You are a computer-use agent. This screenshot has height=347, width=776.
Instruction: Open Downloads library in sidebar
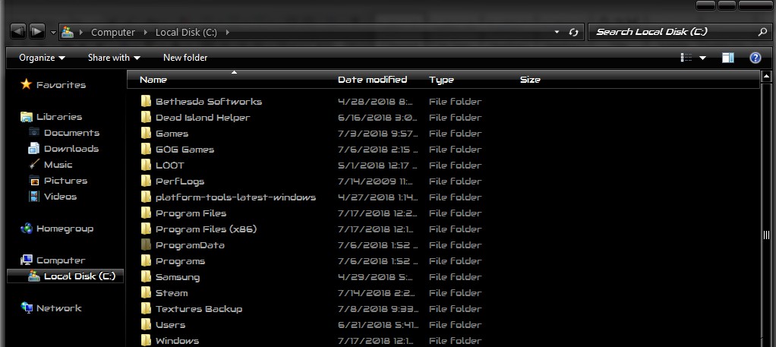pos(71,149)
